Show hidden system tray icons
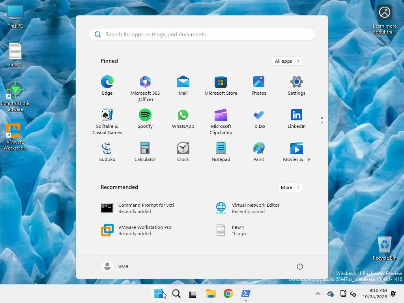Screen dimensions: 404x303 (x=318, y=294)
